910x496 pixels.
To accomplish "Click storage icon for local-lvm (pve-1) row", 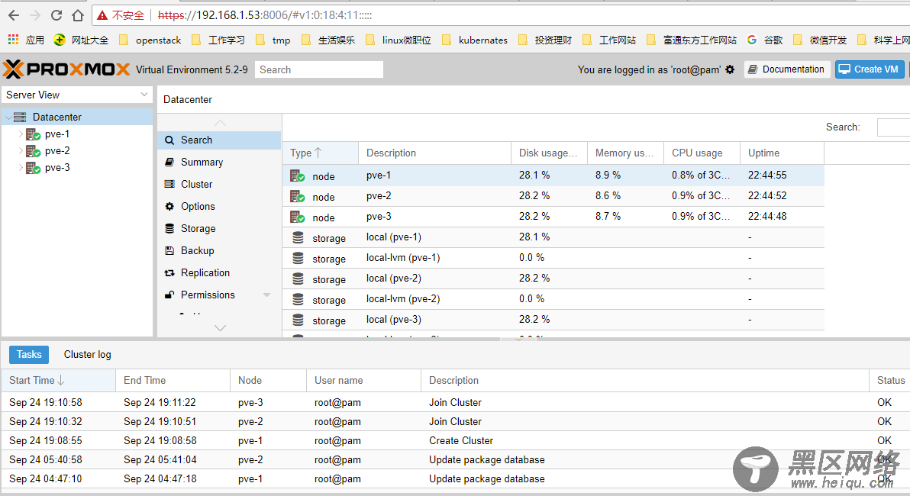I will point(298,258).
